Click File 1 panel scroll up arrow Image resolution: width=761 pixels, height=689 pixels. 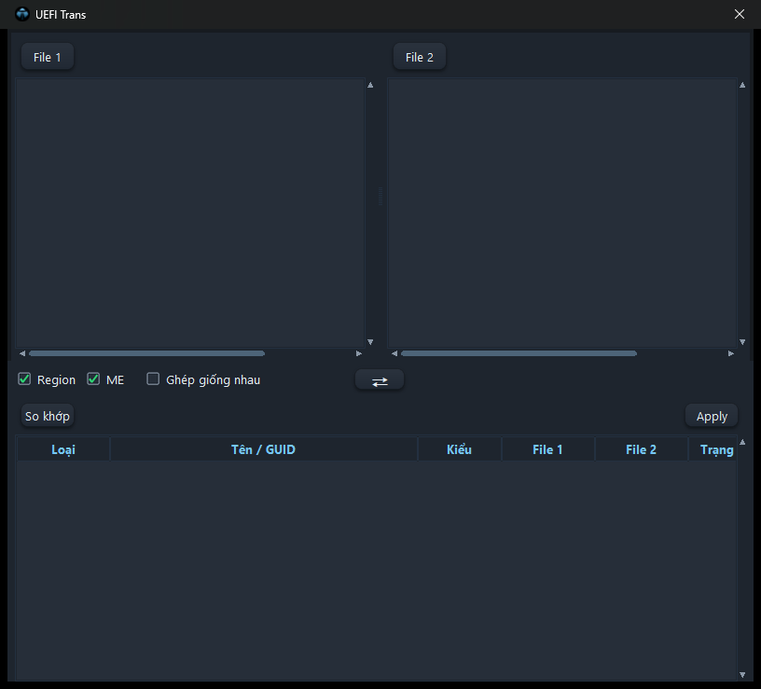tap(370, 85)
